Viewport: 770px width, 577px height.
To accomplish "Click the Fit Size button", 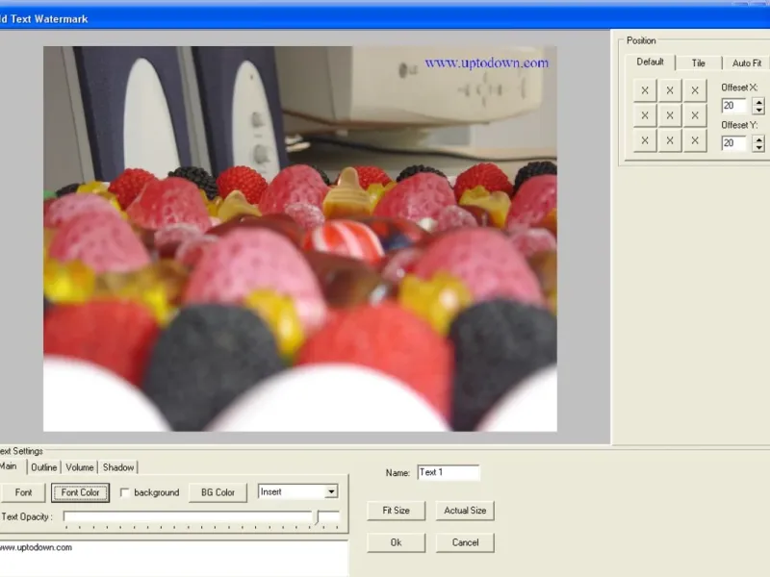I will 396,511.
